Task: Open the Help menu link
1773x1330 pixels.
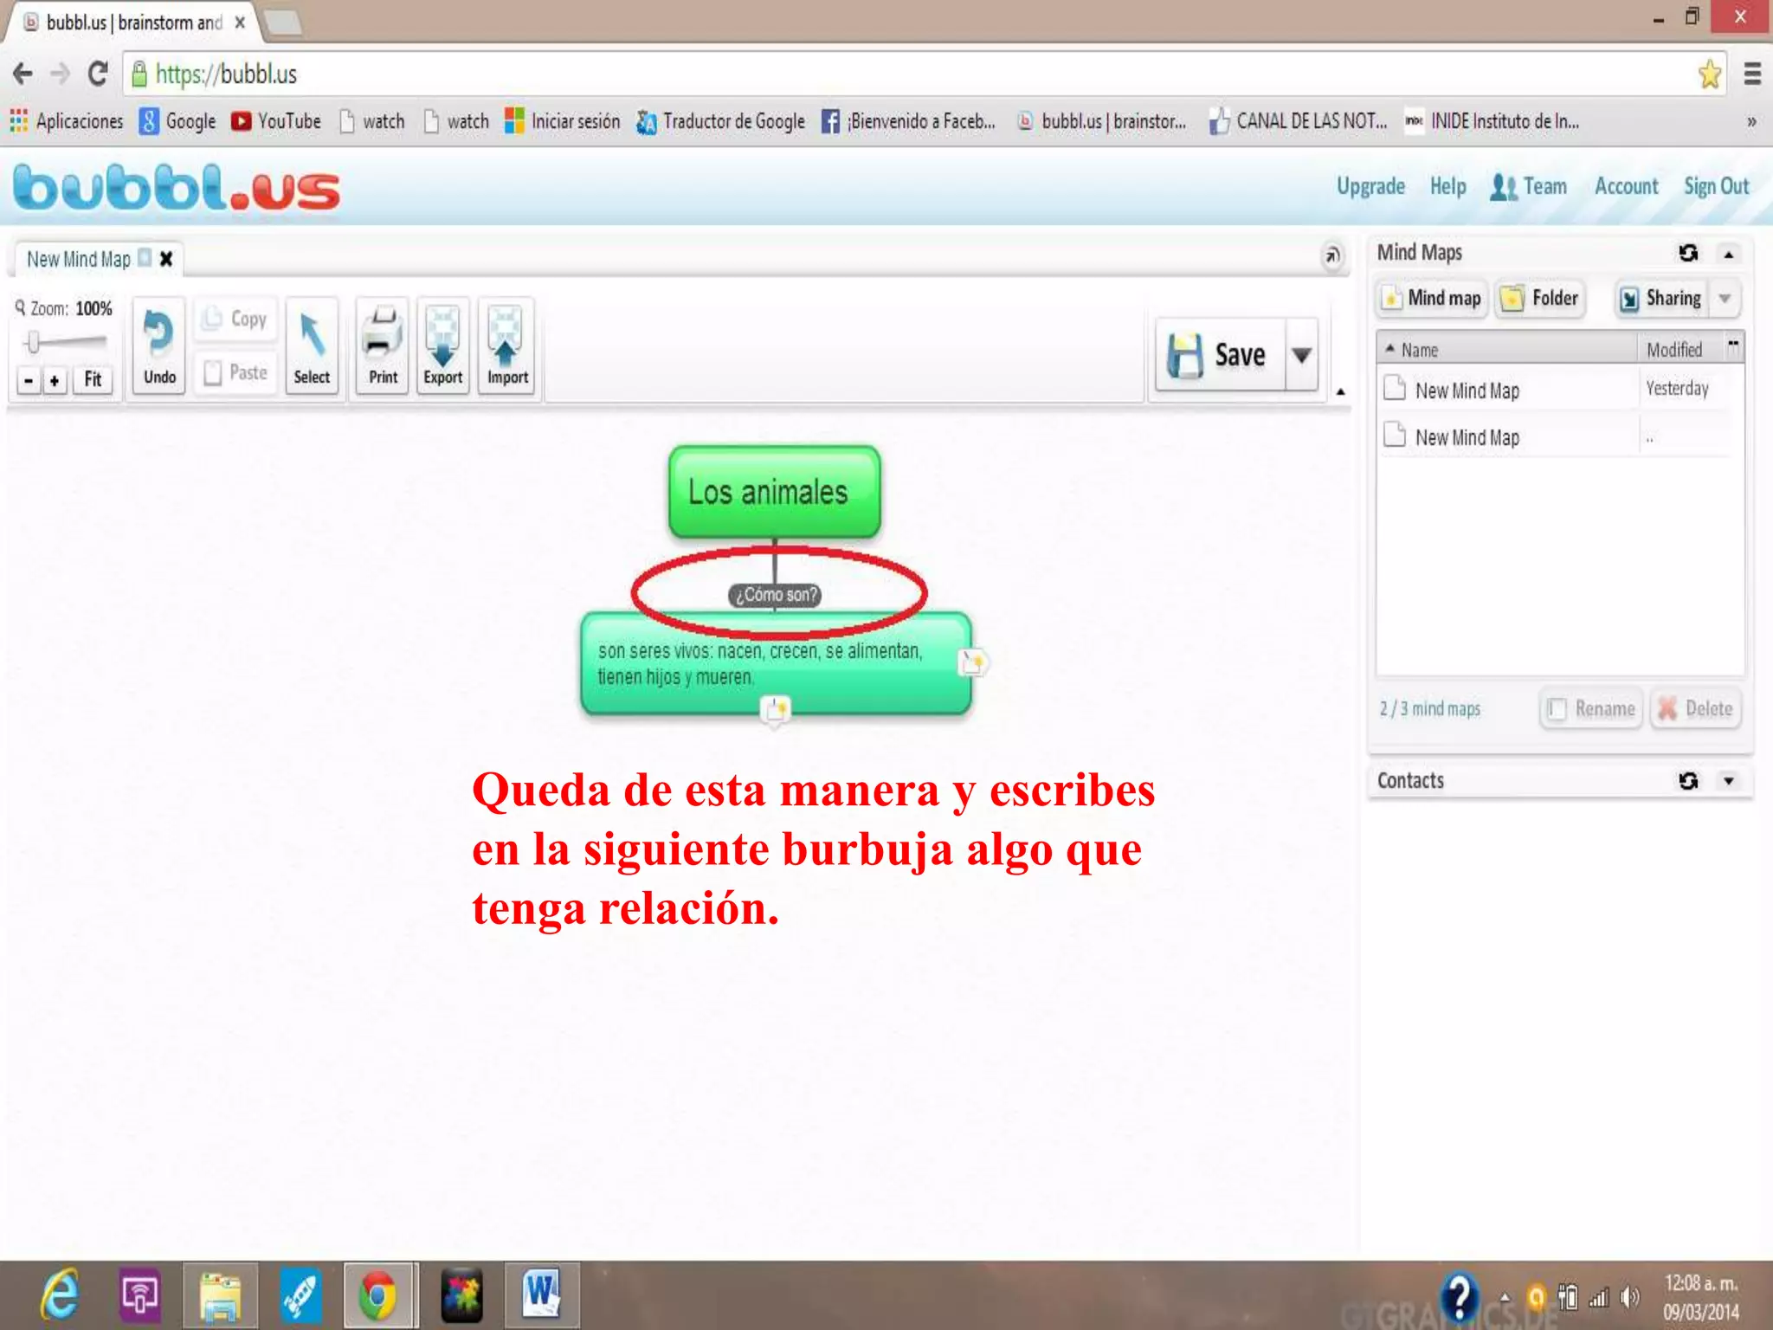Action: pos(1447,186)
